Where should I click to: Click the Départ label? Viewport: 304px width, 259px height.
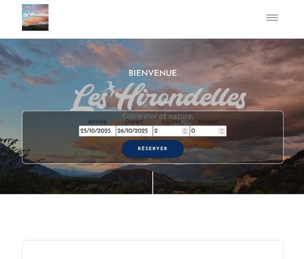pos(134,122)
